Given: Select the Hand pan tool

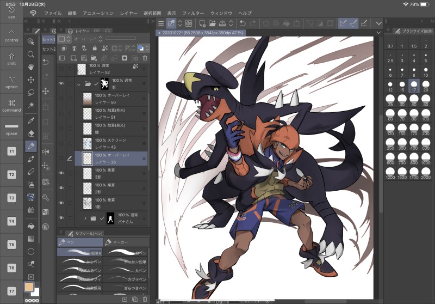Looking at the screenshot, I should (x=31, y=66).
